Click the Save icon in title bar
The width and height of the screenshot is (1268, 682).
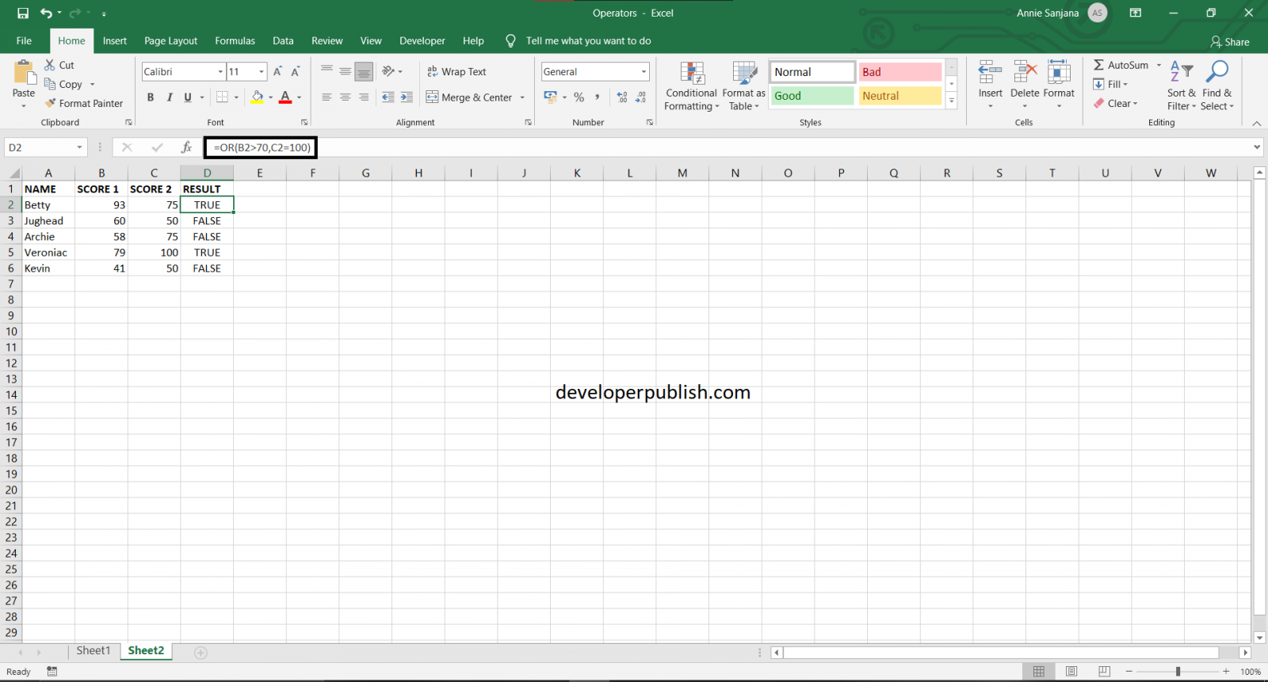click(x=23, y=13)
